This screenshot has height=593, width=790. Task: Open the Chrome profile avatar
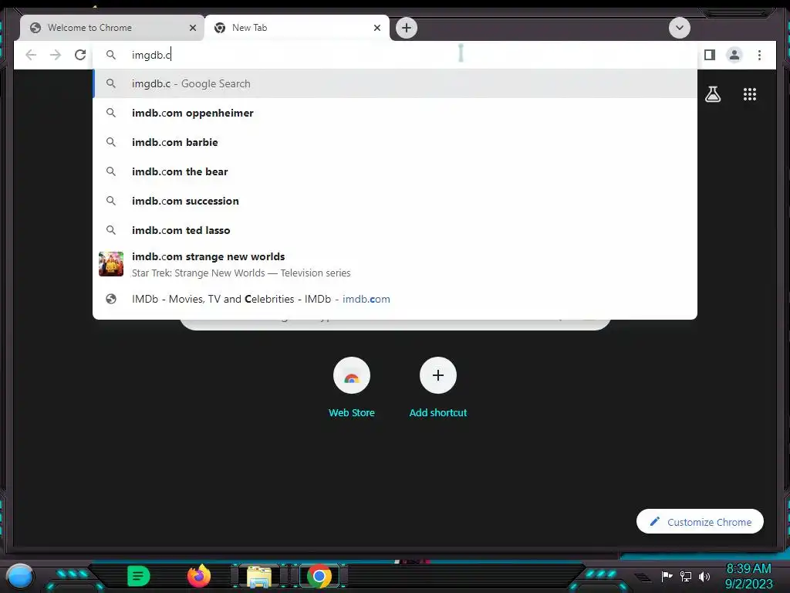[x=734, y=55]
